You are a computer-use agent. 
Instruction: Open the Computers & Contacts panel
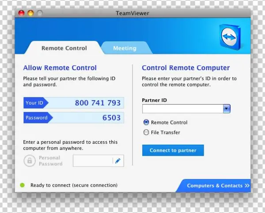coord(213,186)
